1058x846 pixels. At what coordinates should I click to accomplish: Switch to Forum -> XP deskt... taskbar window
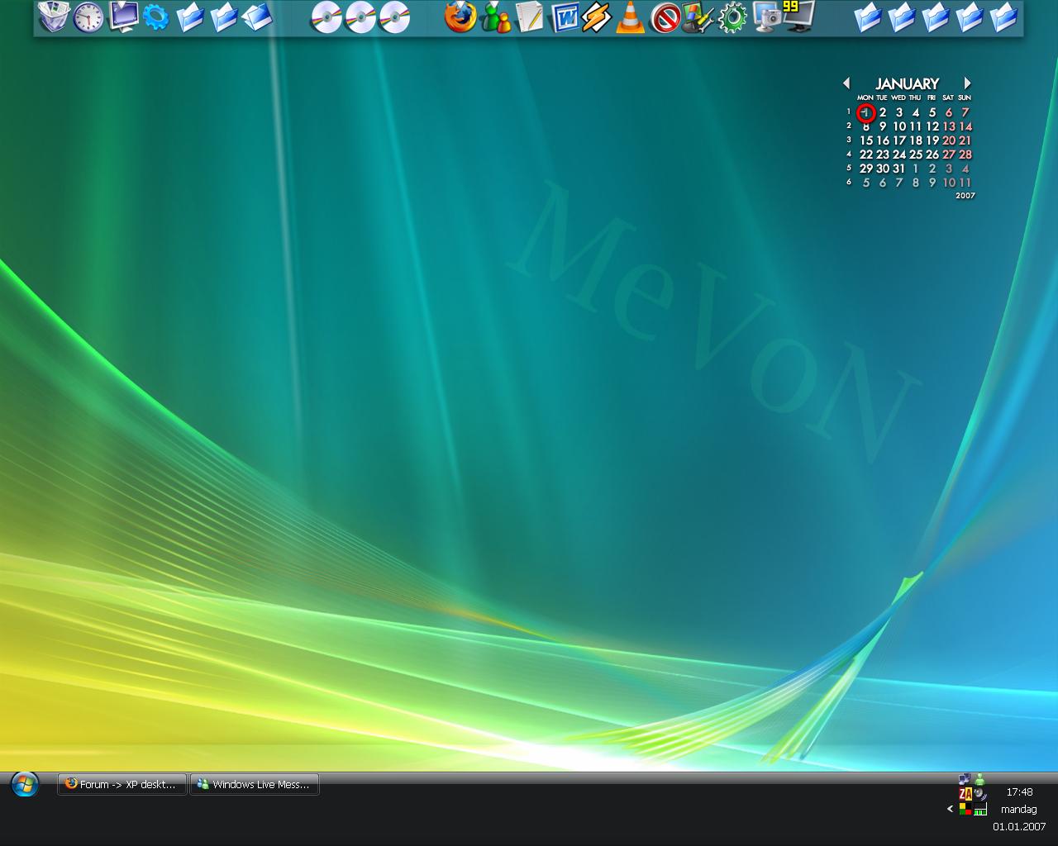(x=122, y=785)
